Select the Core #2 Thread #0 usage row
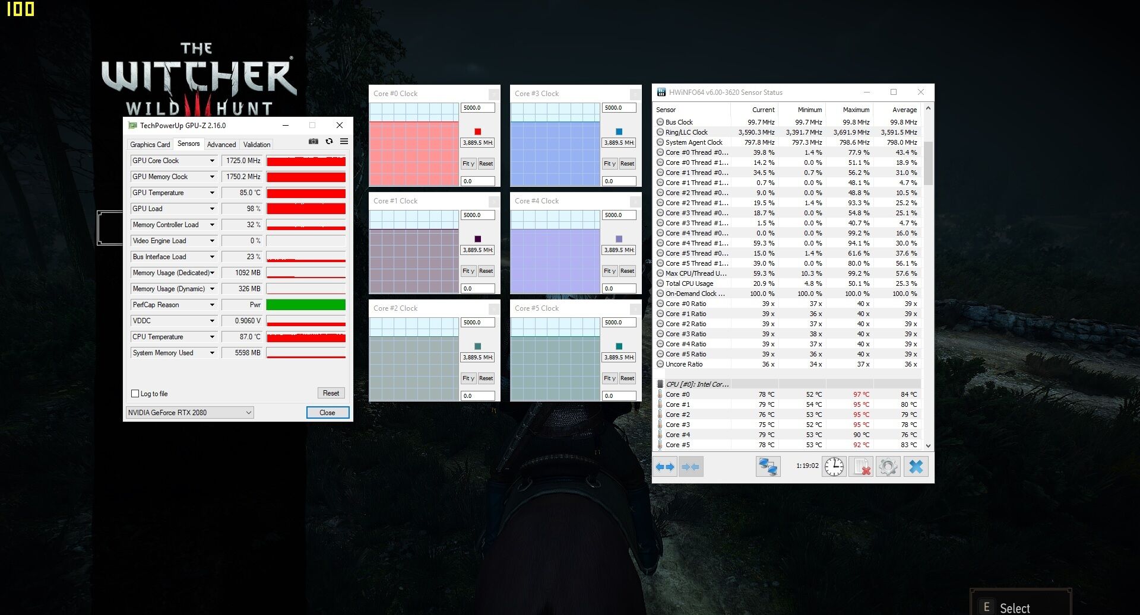1140x615 pixels. [x=788, y=192]
